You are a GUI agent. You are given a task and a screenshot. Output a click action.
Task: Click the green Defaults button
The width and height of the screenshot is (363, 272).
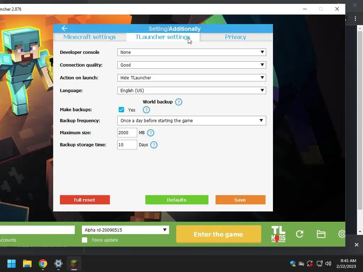(177, 200)
